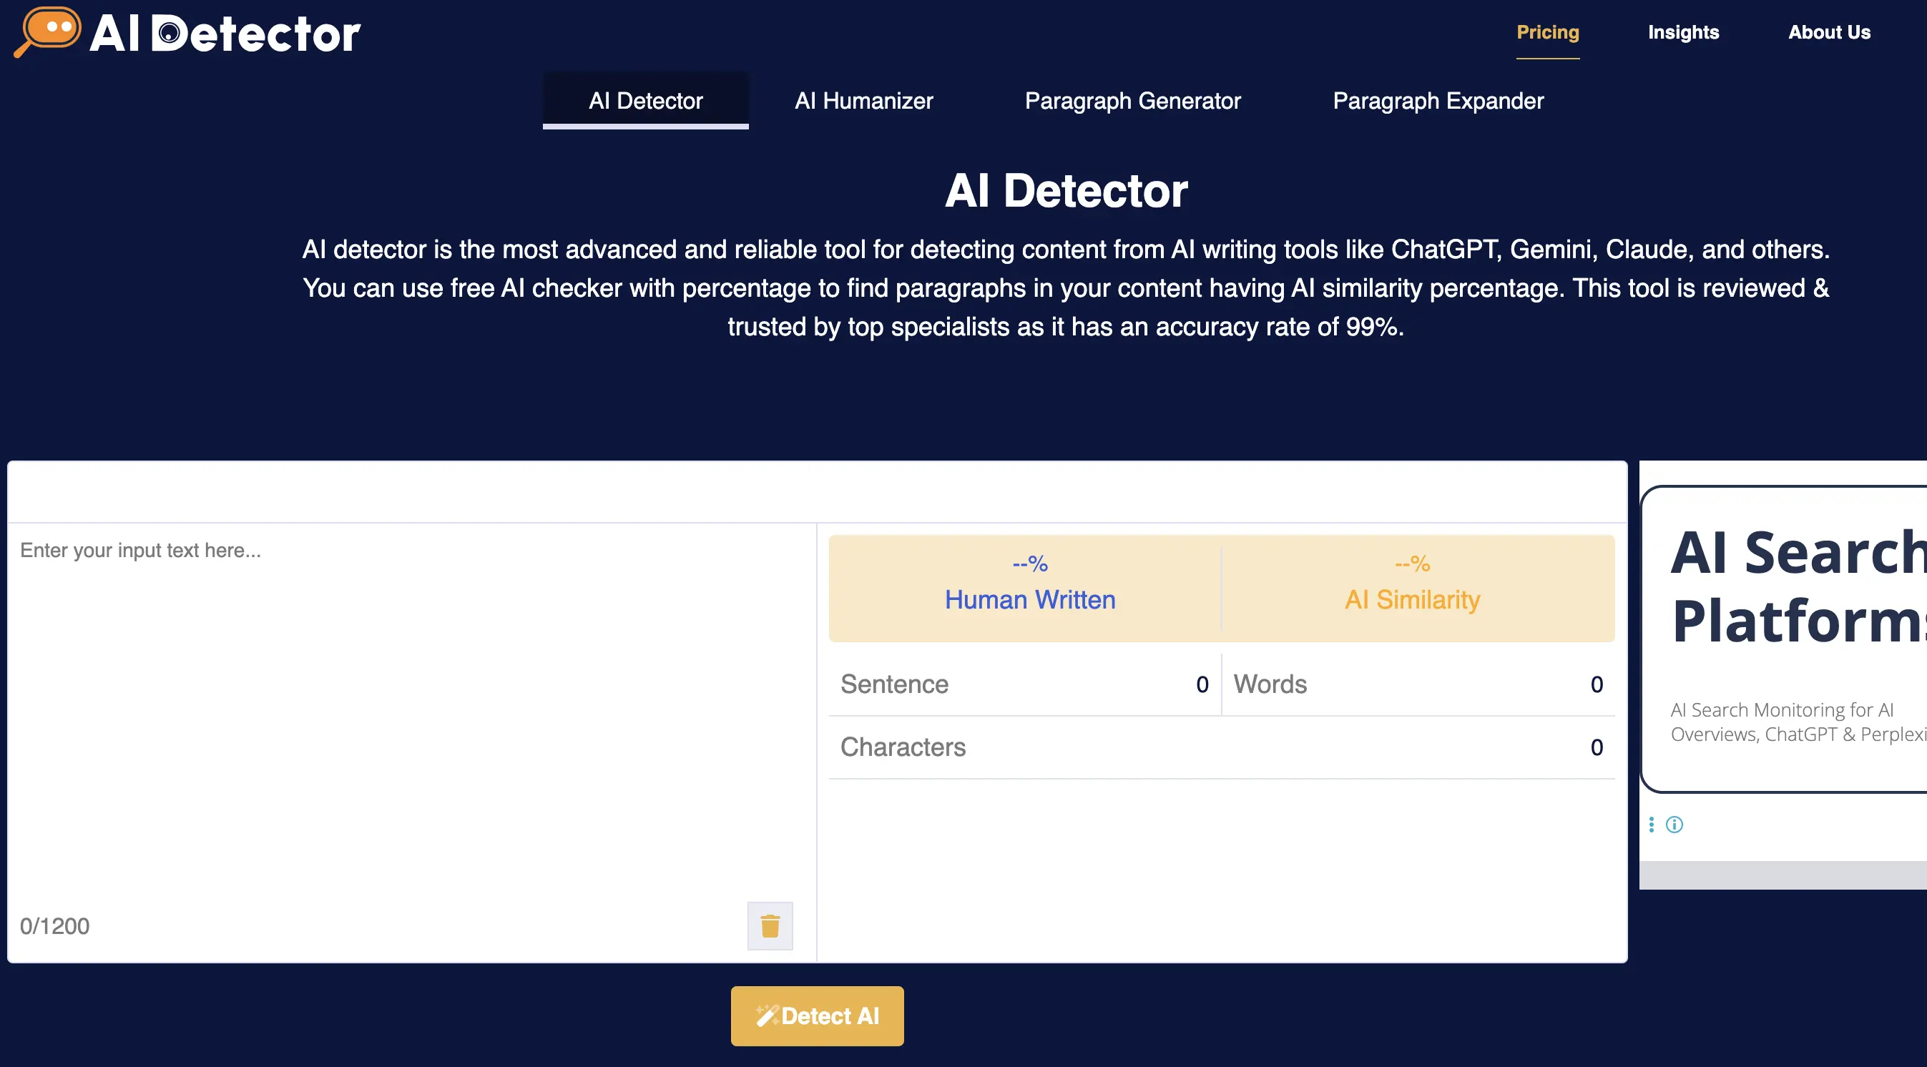Click the Words count value
Viewport: 1927px width, 1067px height.
(x=1597, y=684)
